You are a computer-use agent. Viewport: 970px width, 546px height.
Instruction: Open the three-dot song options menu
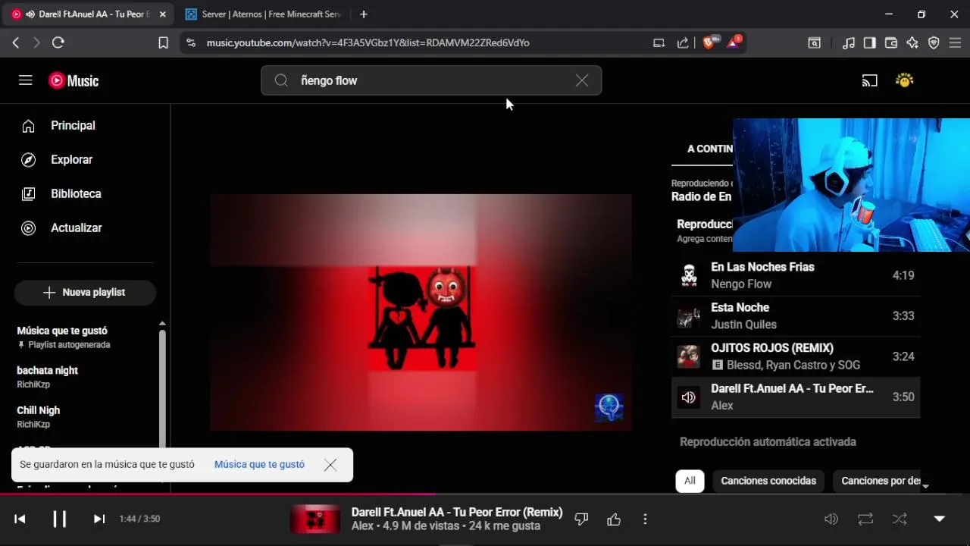645,519
